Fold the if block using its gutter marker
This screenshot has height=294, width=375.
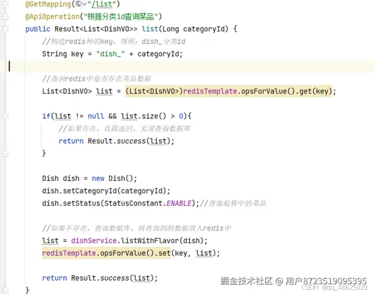click(5, 116)
